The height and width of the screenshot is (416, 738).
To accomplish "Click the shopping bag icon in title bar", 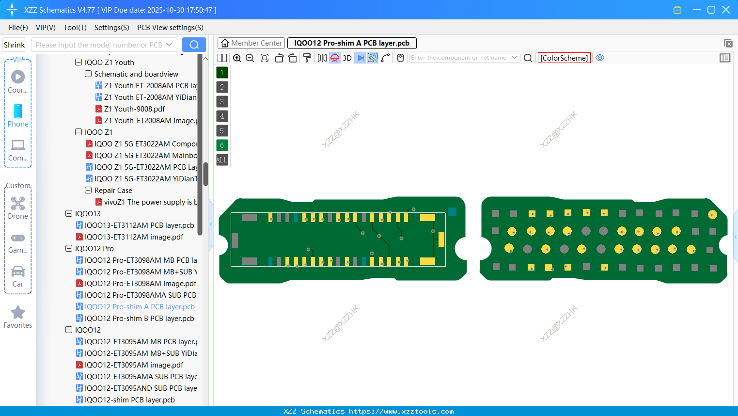I will pyautogui.click(x=677, y=10).
